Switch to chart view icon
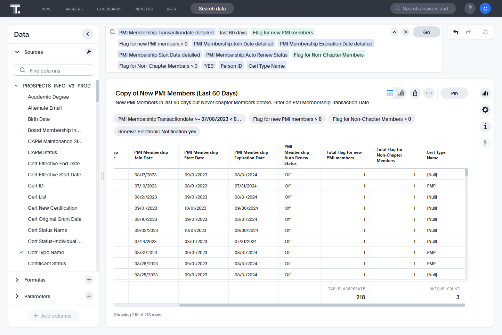 401,93
